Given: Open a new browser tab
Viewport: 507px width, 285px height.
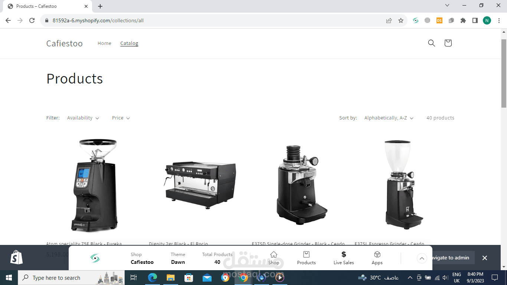Looking at the screenshot, I should (100, 6).
